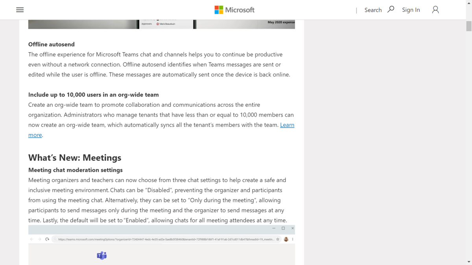Click the reload icon in embedded browser screenshot
472x265 pixels.
coord(47,239)
